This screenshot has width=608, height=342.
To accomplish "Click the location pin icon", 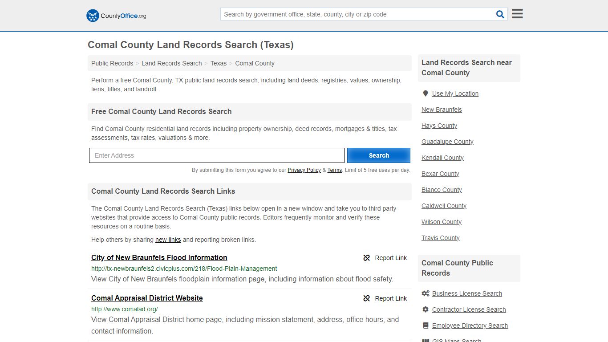I will click(426, 94).
